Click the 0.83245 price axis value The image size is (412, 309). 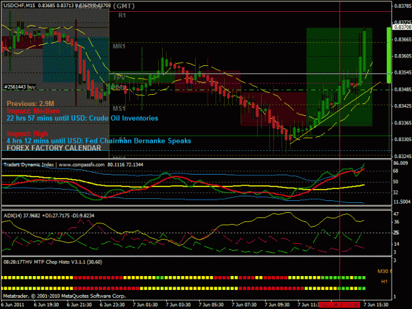[x=403, y=156]
